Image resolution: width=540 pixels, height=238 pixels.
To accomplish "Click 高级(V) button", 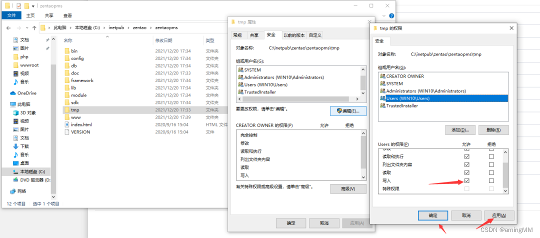I will click(348, 188).
